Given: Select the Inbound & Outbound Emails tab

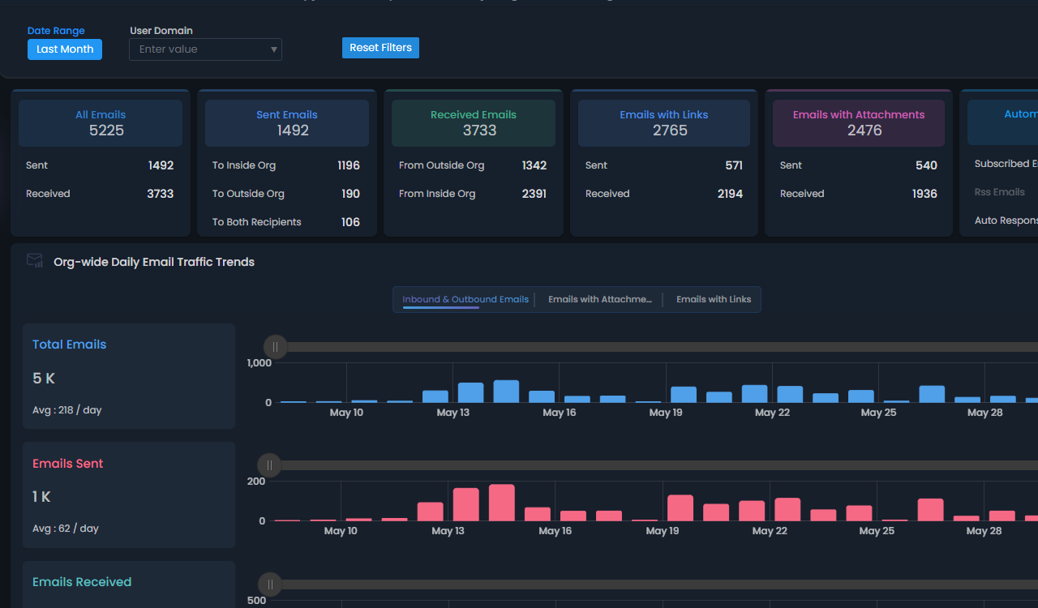Looking at the screenshot, I should coord(465,299).
